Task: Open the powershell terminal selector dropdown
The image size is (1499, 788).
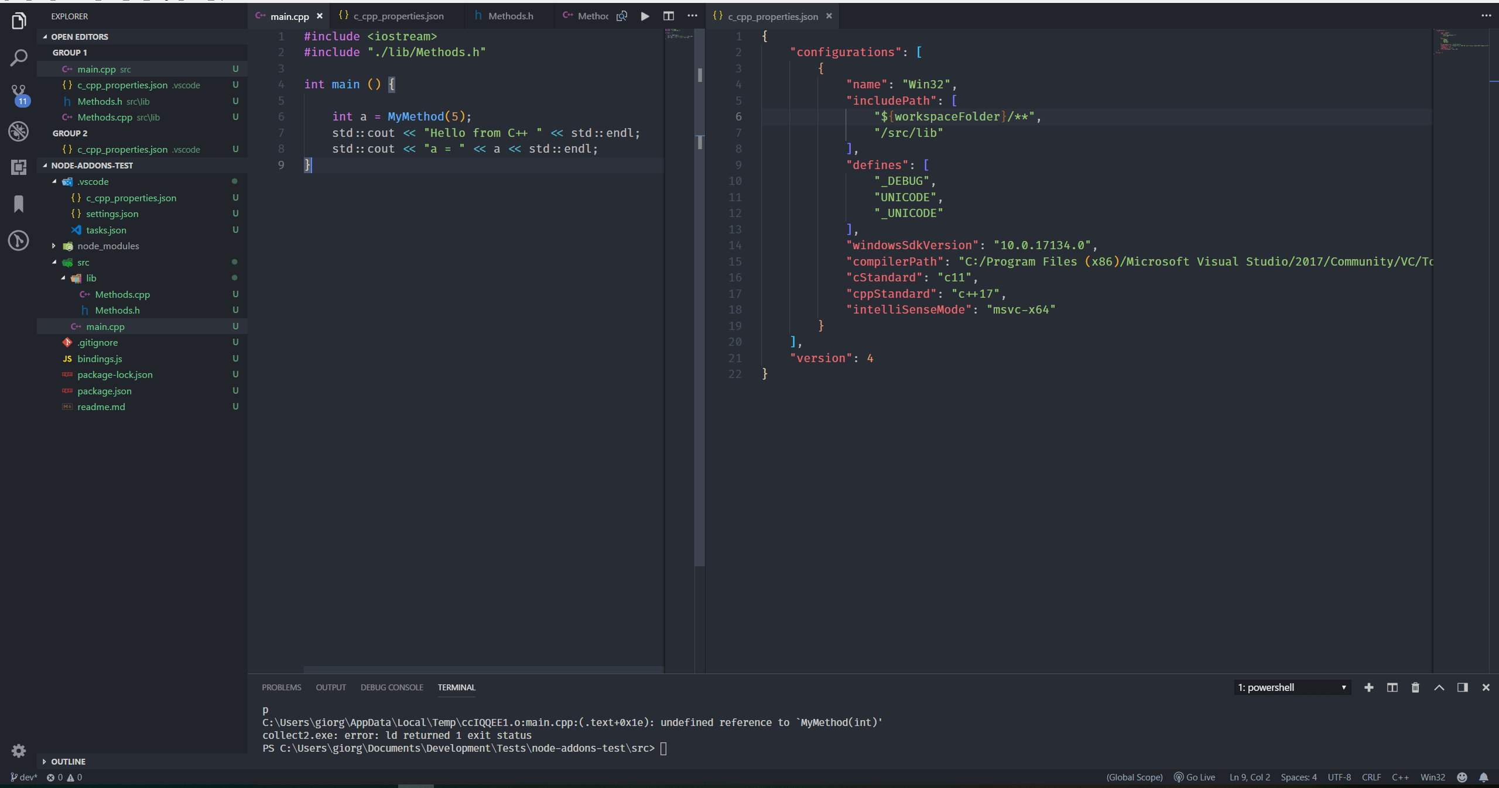Action: click(1292, 687)
